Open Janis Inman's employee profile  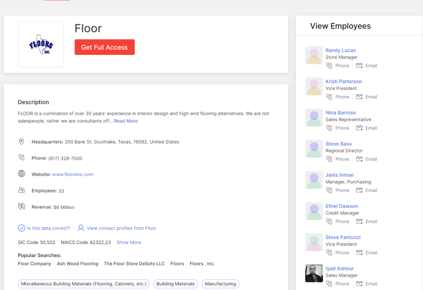point(339,175)
